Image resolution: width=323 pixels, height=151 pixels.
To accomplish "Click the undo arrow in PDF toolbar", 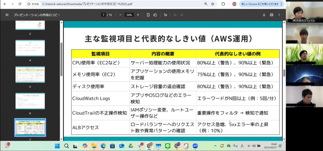I will click(175, 15).
